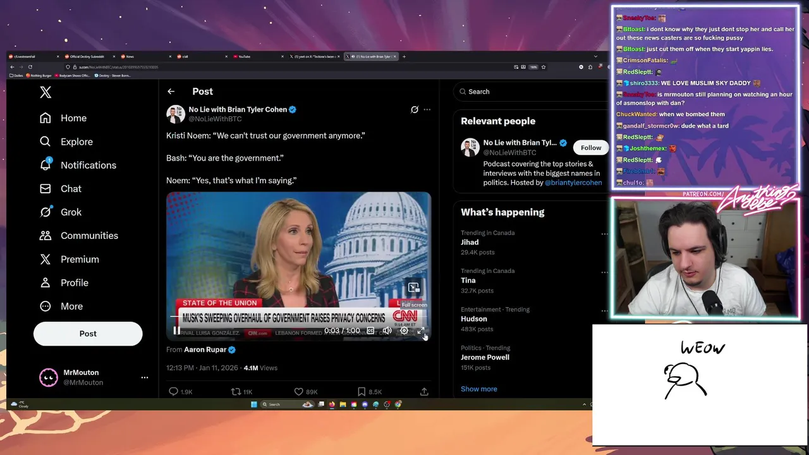This screenshot has height=455, width=809.
Task: Open more options for Tina trend
Action: click(x=604, y=272)
